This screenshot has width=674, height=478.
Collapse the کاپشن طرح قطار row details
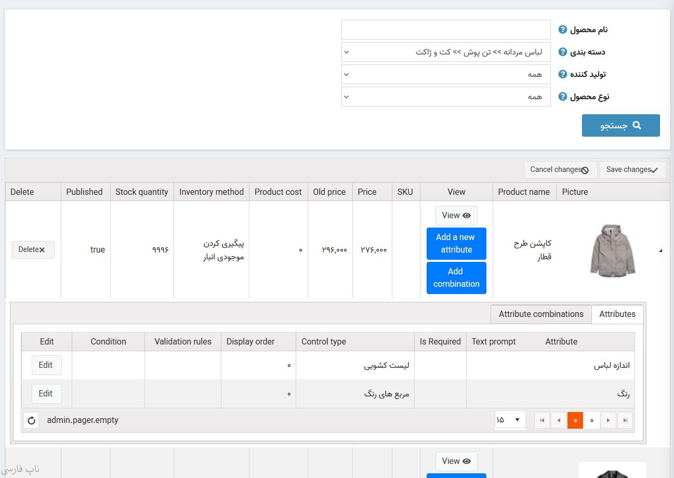(x=660, y=250)
